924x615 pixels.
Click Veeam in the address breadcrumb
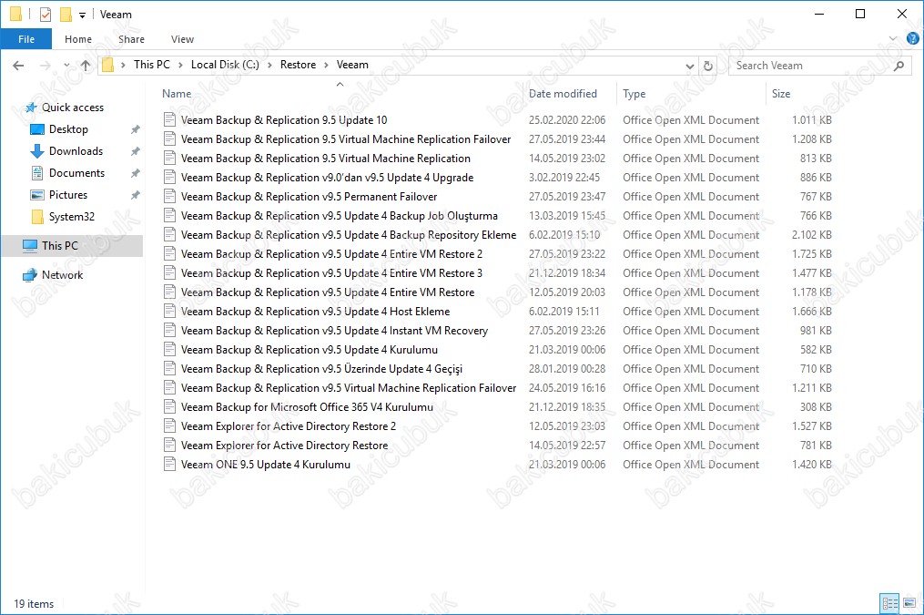[x=352, y=65]
